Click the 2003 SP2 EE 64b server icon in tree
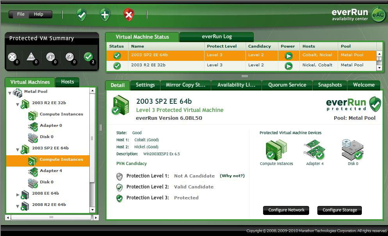This screenshot has width=388, height=236. pyautogui.click(x=25, y=149)
